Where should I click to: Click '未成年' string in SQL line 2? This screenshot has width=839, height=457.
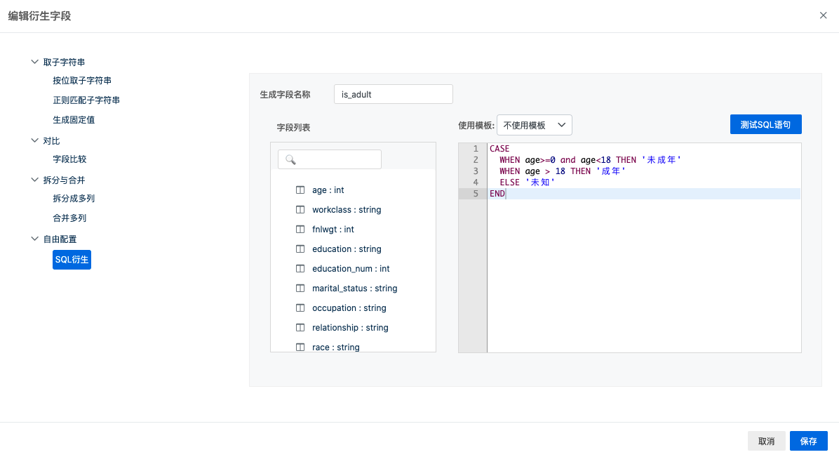pos(661,160)
